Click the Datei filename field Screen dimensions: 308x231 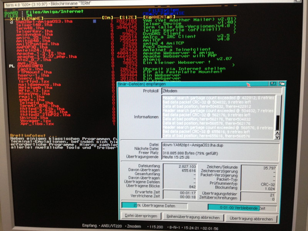click(219, 144)
